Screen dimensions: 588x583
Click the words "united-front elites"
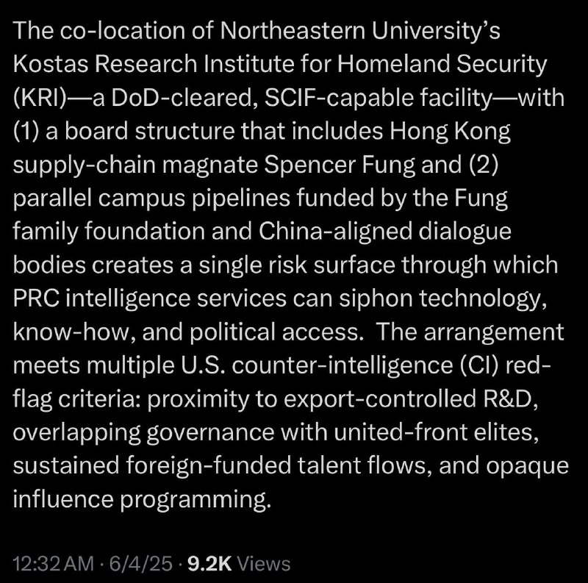point(436,432)
